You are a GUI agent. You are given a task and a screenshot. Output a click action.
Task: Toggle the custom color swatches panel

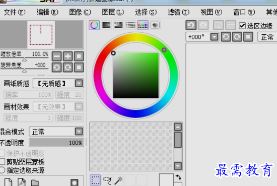143,25
